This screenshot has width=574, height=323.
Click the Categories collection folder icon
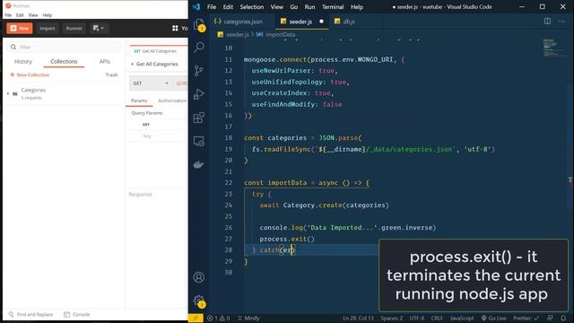pyautogui.click(x=15, y=93)
